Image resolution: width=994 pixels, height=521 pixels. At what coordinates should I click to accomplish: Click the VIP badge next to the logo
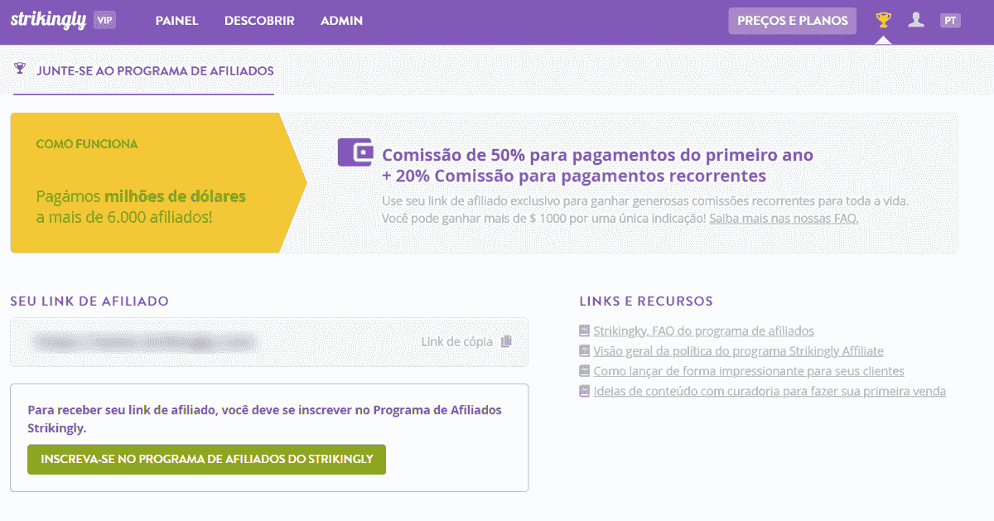(104, 21)
